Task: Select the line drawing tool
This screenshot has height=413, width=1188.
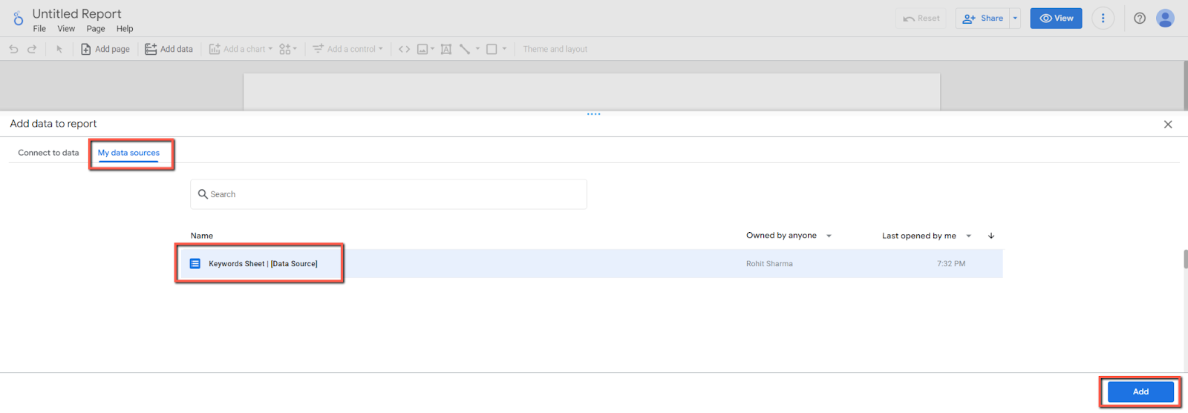Action: pos(465,49)
